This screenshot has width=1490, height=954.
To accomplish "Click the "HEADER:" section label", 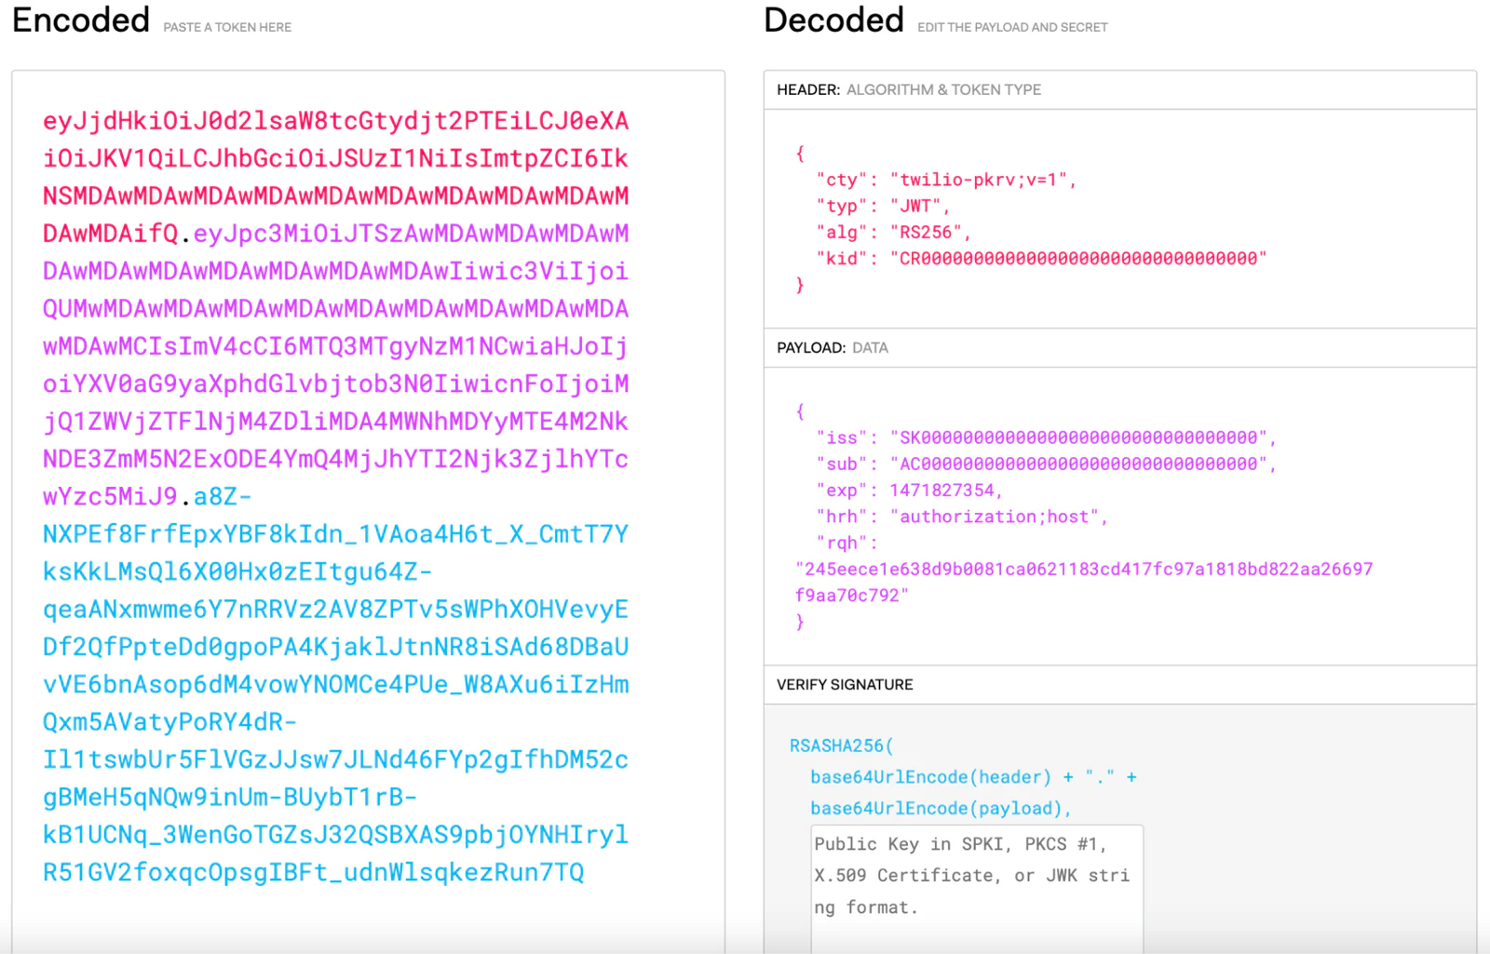I will tap(808, 89).
